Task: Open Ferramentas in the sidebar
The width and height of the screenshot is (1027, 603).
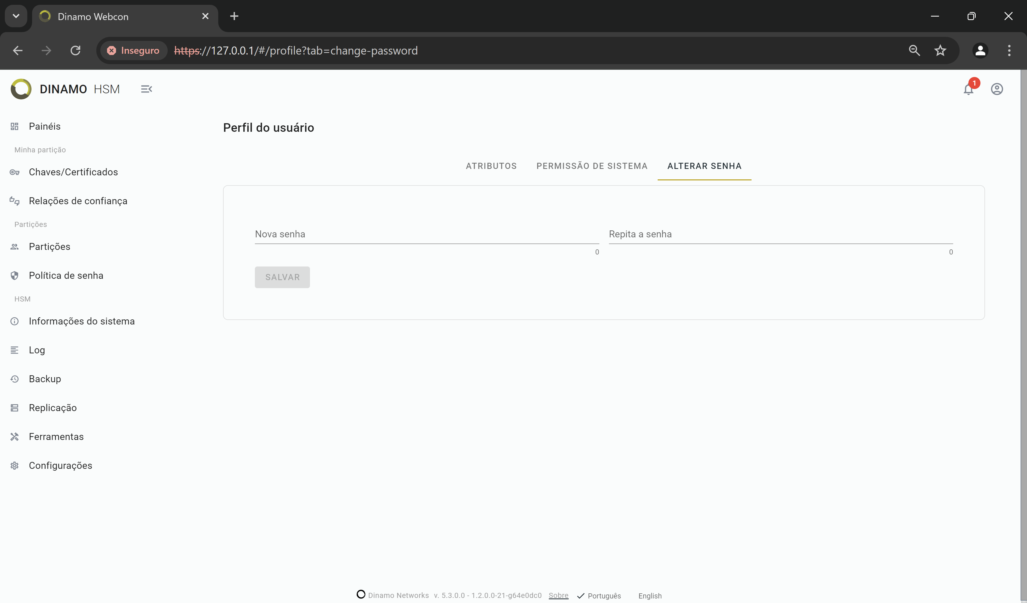Action: click(56, 437)
